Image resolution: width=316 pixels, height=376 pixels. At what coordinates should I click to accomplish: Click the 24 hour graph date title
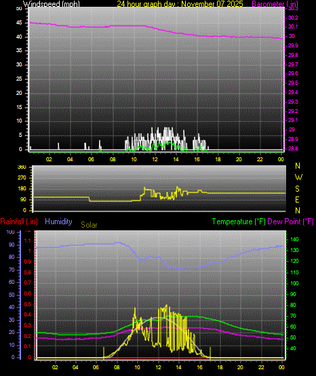tap(180, 4)
